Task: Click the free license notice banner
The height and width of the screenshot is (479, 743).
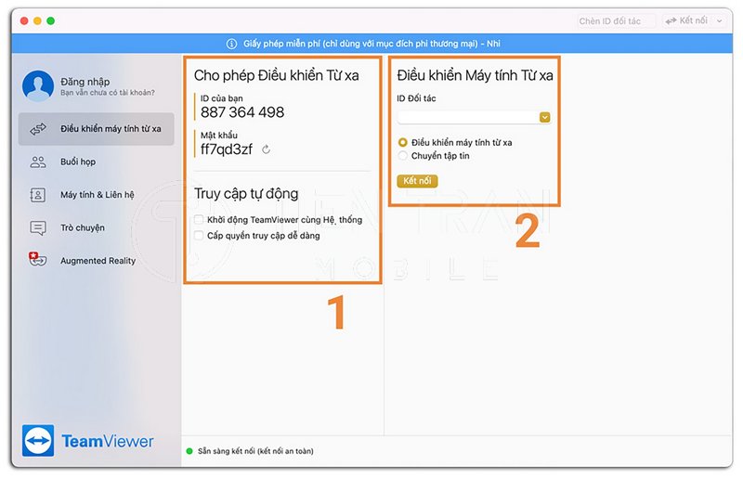Action: (x=372, y=44)
